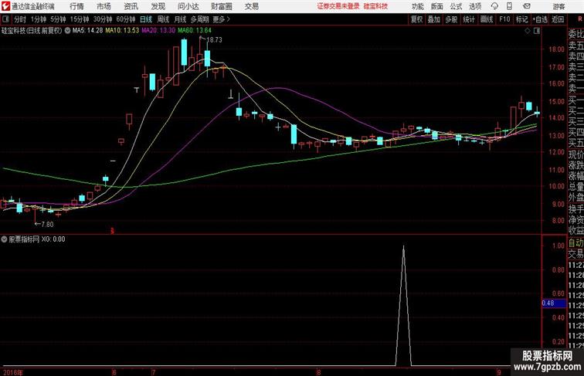Image resolution: width=584 pixels, height=376 pixels.
Task: Open the 选项 menu
Action: click(x=475, y=6)
